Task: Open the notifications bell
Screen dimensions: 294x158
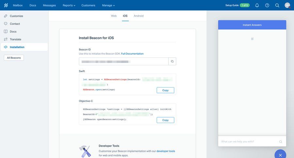Action: 257,5
